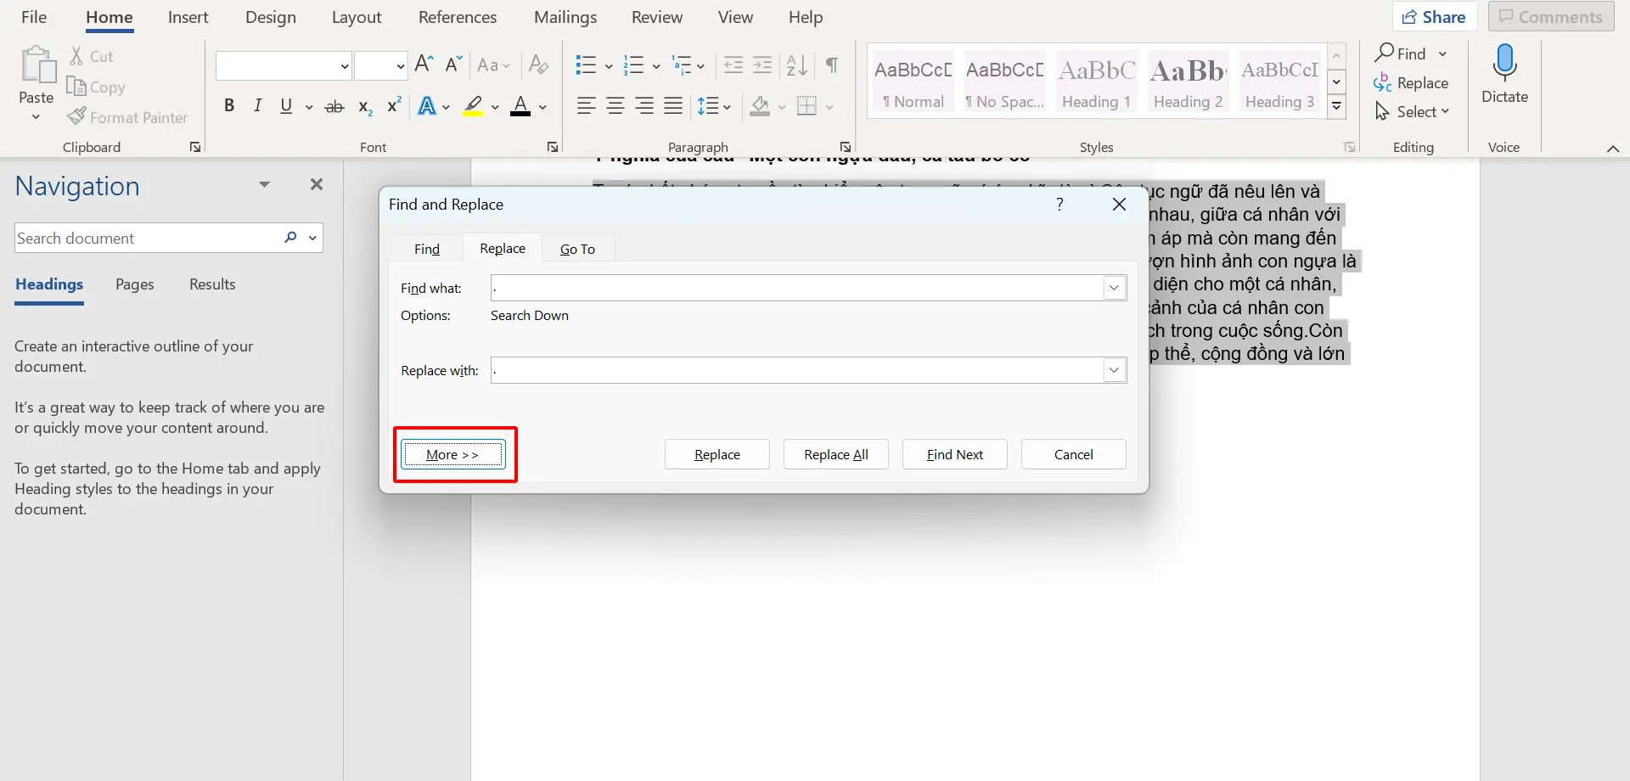
Task: Open Line and Paragraph Spacing menu
Action: 714,106
